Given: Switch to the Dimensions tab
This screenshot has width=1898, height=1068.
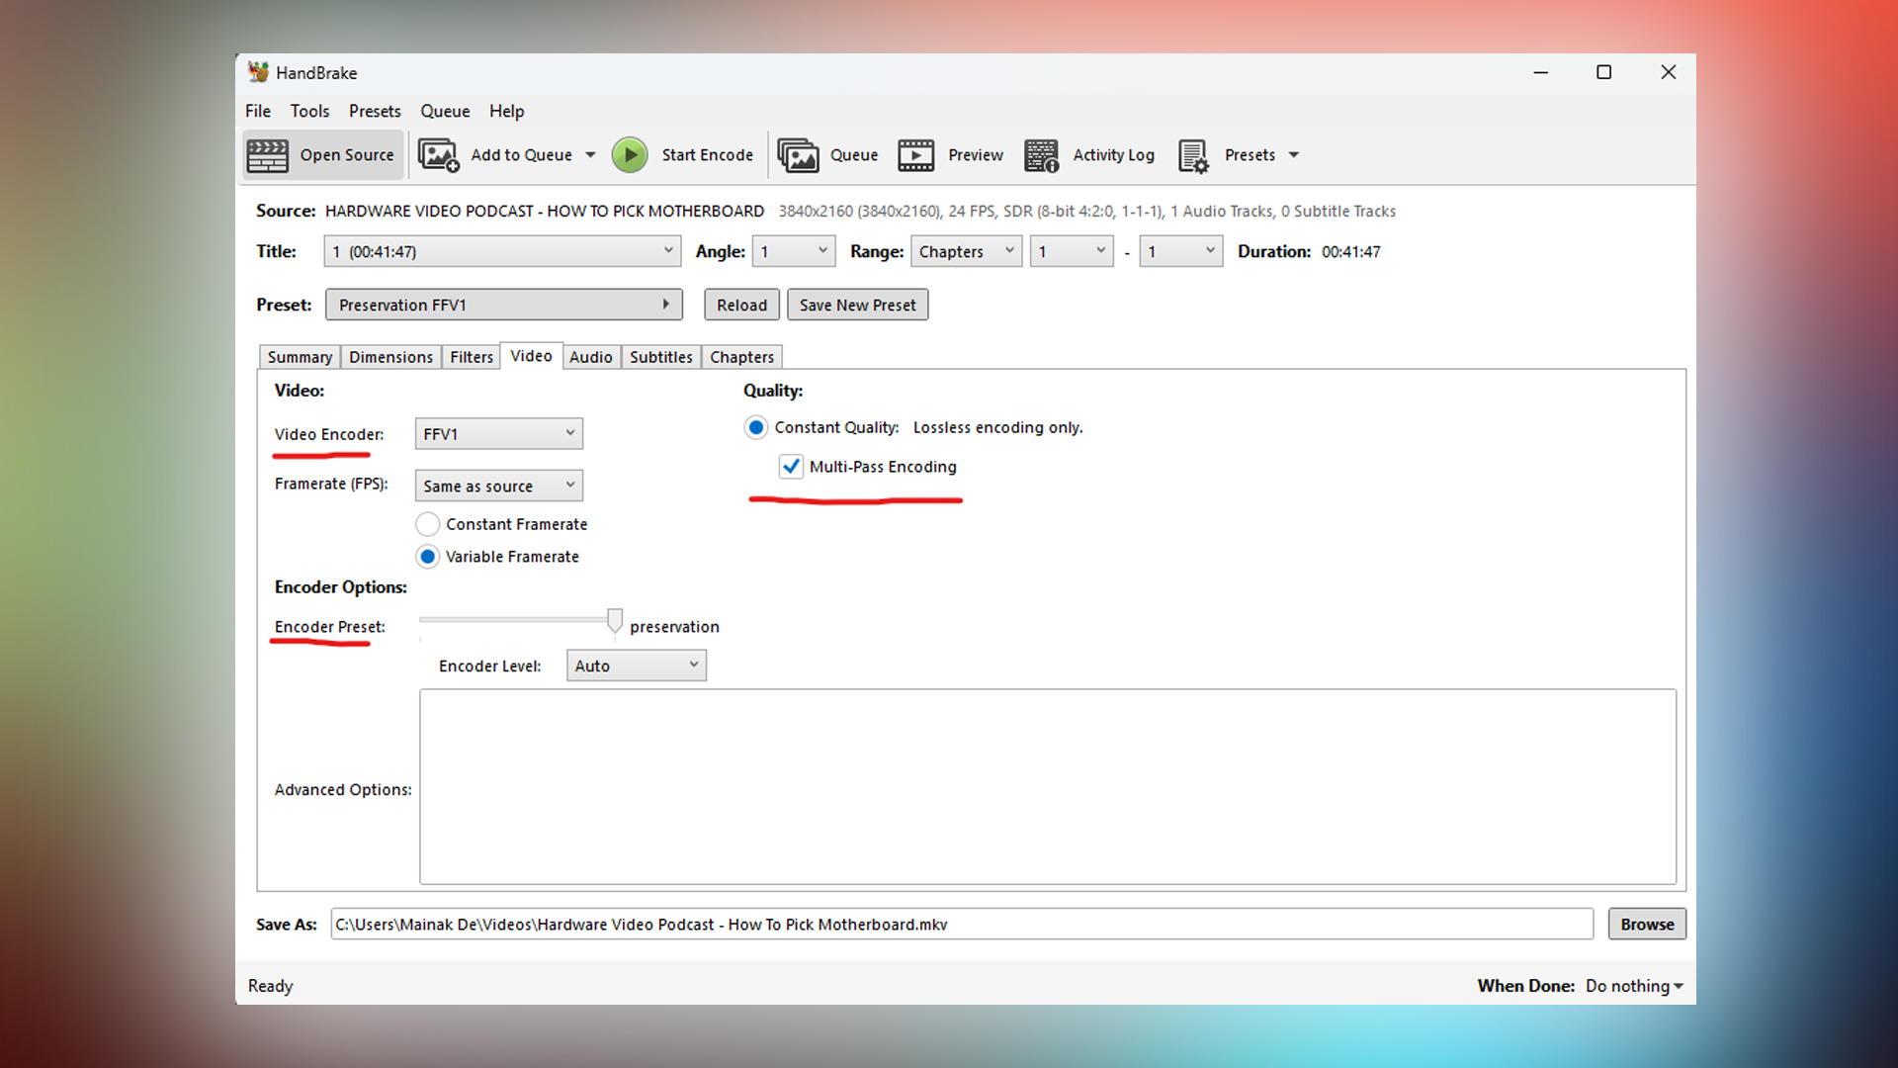Looking at the screenshot, I should click(390, 357).
